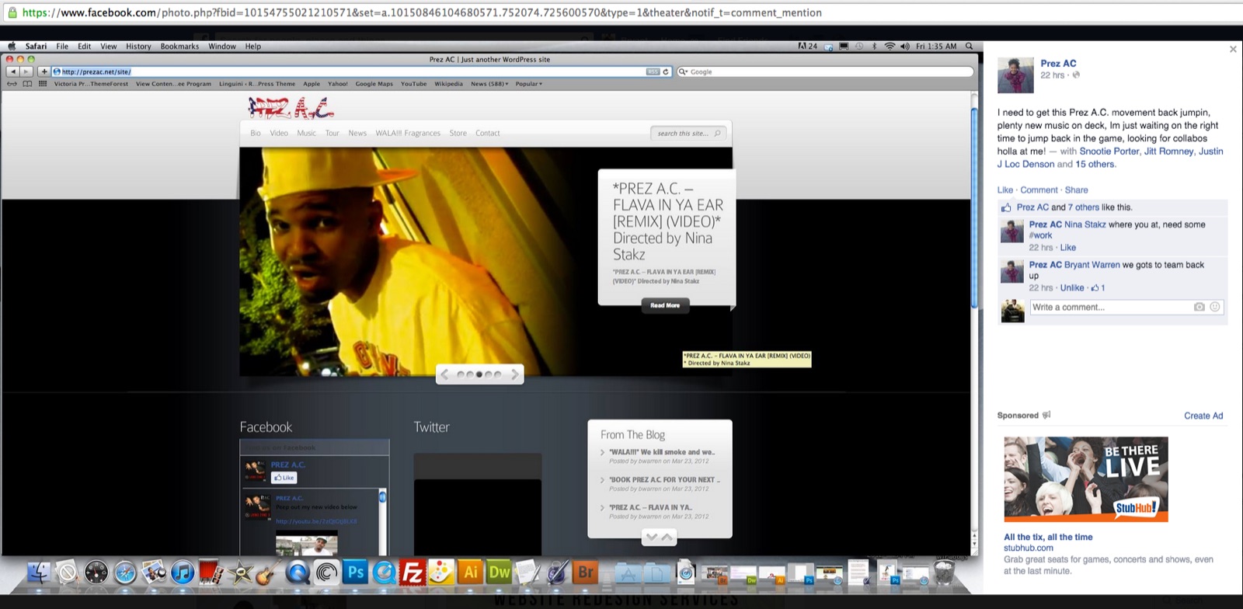Open the History menu

pos(138,46)
